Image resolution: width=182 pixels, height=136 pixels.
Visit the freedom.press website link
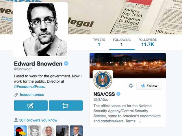coord(32,95)
